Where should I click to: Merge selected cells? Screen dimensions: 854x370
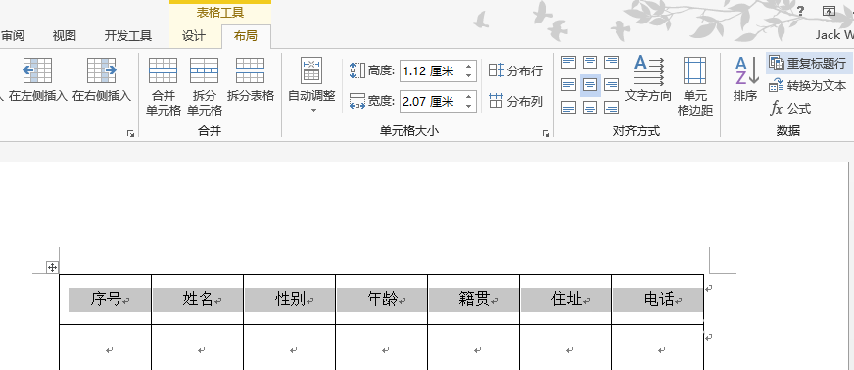(163, 87)
